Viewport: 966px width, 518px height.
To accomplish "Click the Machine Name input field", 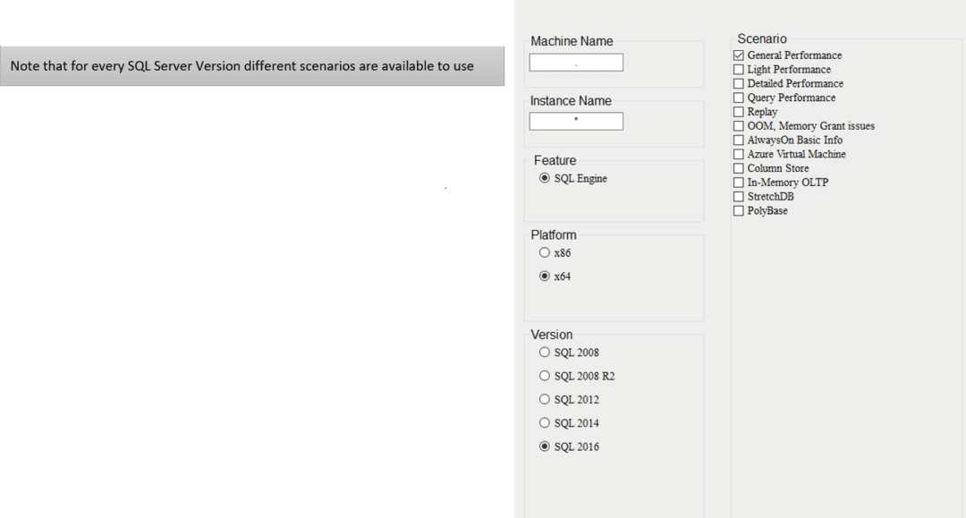I will point(576,63).
